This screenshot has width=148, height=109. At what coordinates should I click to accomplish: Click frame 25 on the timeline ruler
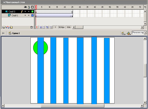pos(72,7)
